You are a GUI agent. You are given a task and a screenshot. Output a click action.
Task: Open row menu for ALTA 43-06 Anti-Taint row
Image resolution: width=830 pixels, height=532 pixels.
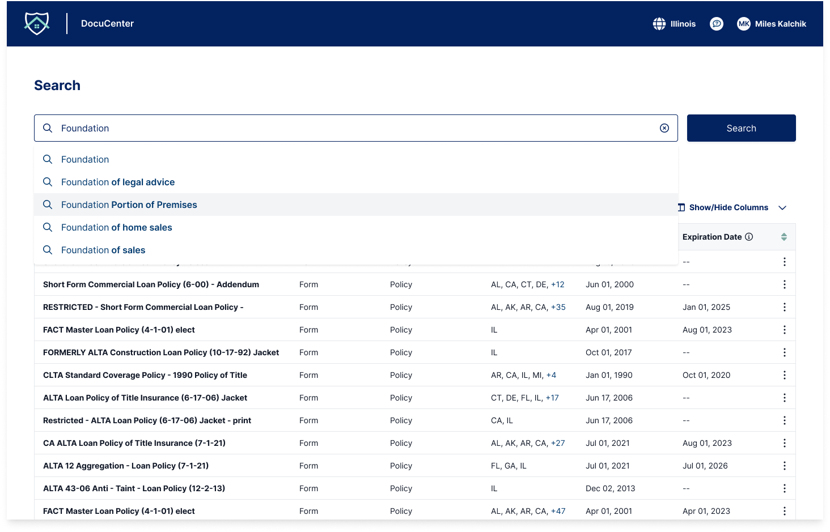(785, 488)
